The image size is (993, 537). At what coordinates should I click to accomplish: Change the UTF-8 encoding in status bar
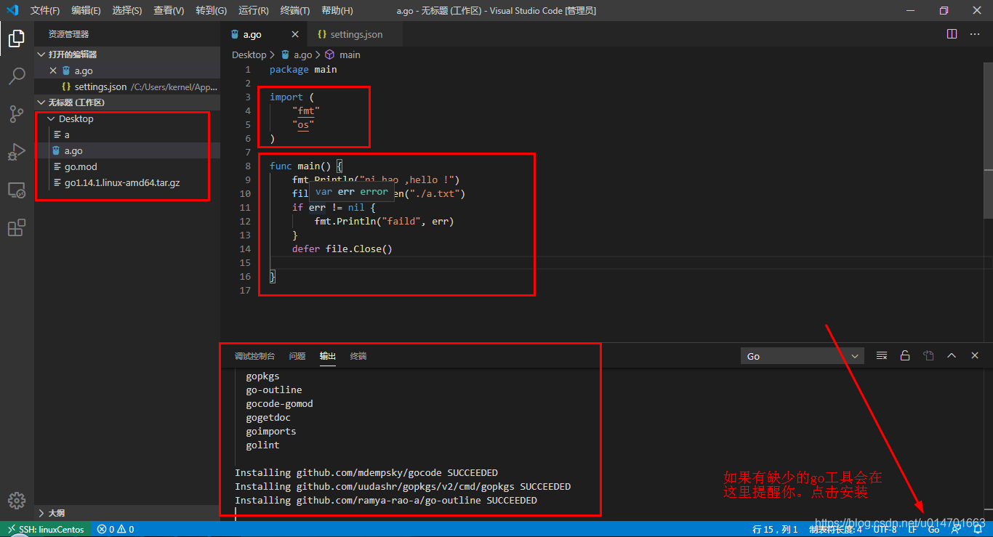click(x=885, y=530)
